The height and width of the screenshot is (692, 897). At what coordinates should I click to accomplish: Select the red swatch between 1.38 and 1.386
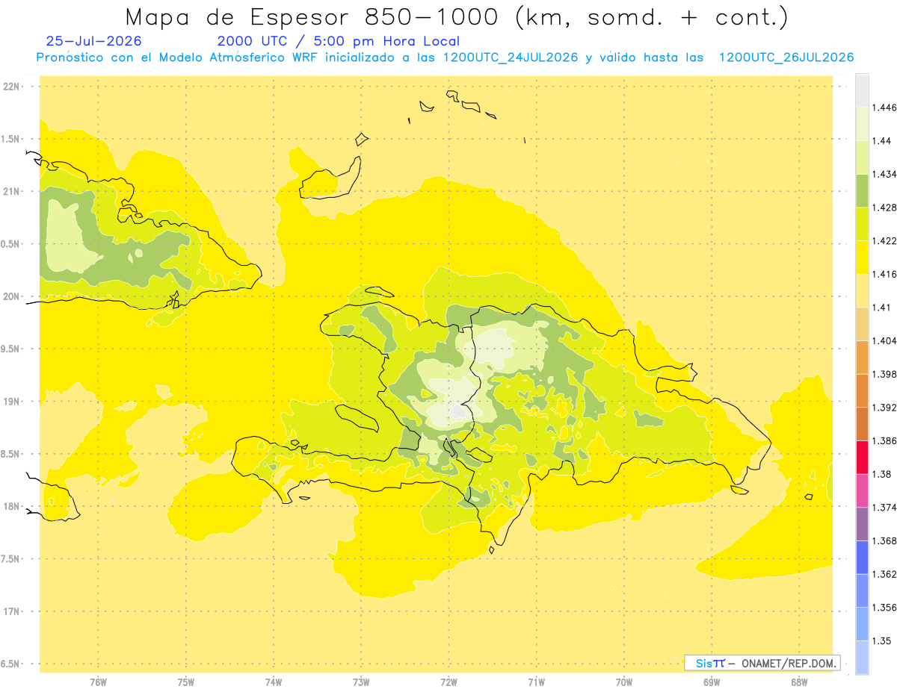(863, 458)
